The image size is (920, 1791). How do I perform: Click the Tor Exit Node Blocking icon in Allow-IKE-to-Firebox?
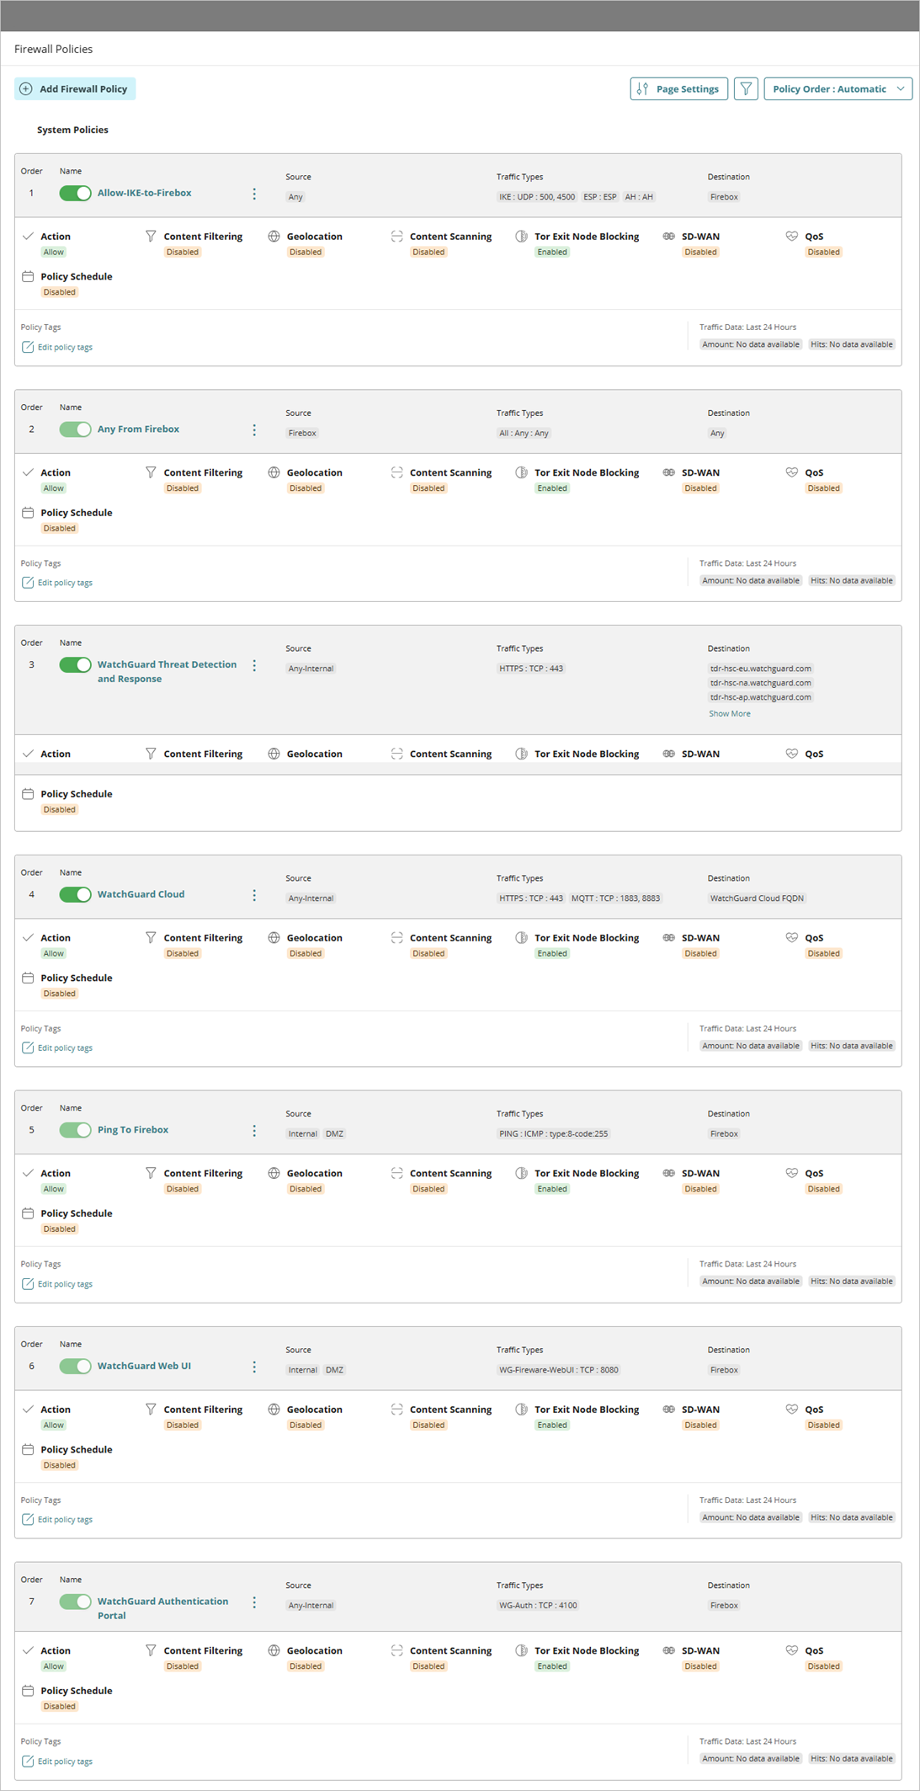521,237
